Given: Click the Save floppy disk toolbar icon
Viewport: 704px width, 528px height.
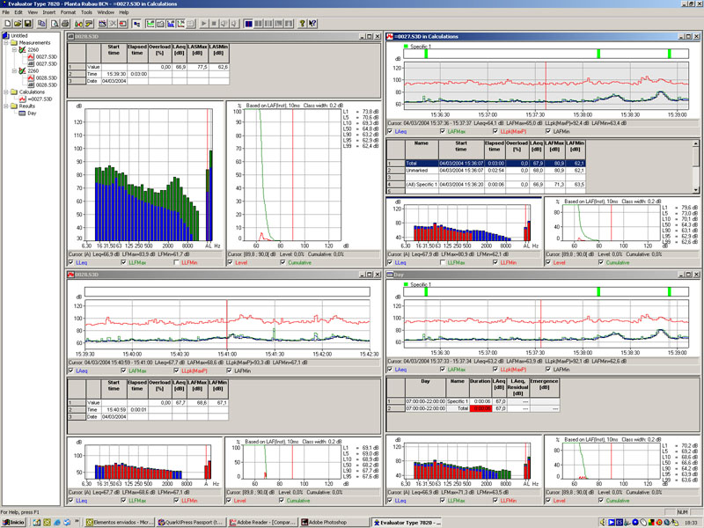Looking at the screenshot, I should pyautogui.click(x=27, y=24).
